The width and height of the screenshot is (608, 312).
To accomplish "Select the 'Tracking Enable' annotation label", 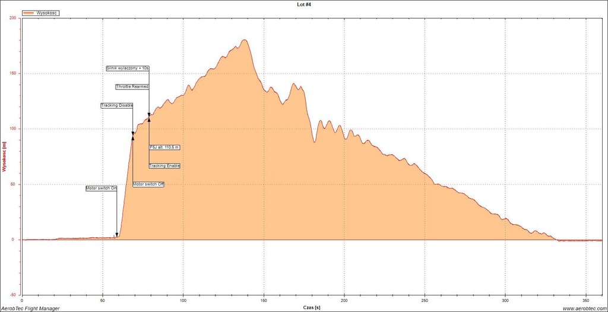I will click(164, 165).
